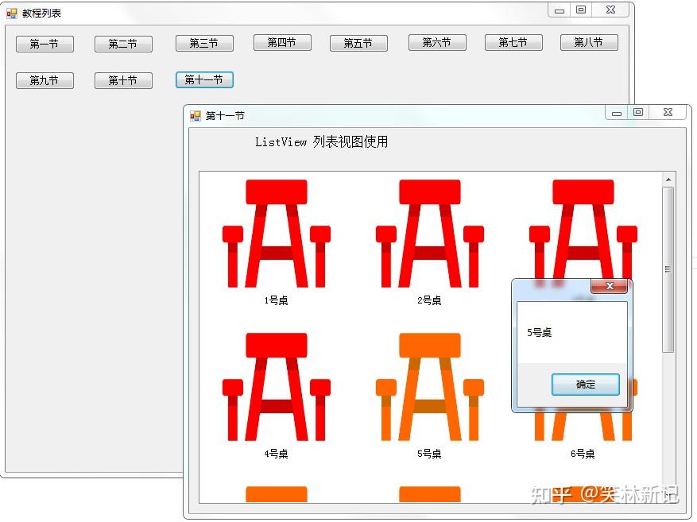Click the 第四节 button
This screenshot has width=697, height=522.
coord(282,43)
